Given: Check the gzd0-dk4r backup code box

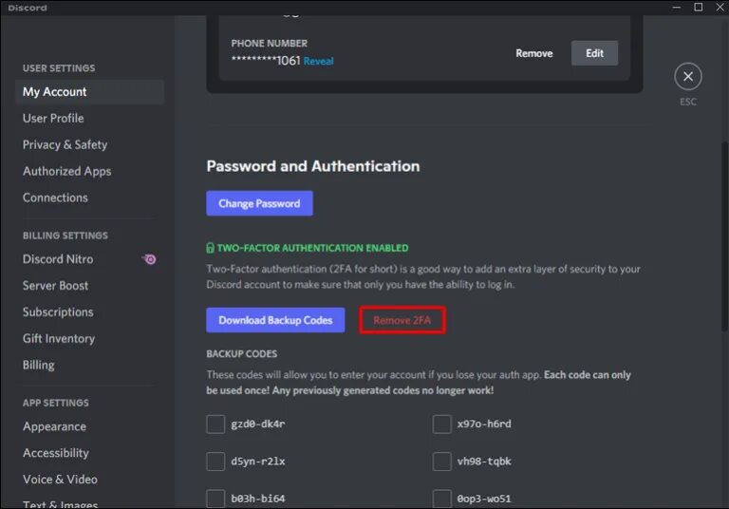Looking at the screenshot, I should 215,424.
